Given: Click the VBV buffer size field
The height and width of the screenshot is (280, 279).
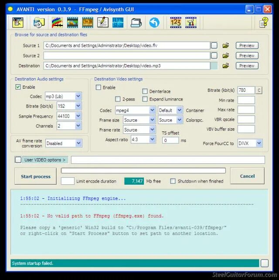Looking at the screenshot, I should coord(246,129).
